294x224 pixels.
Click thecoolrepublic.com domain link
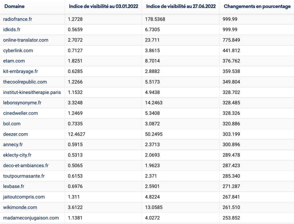point(25,82)
